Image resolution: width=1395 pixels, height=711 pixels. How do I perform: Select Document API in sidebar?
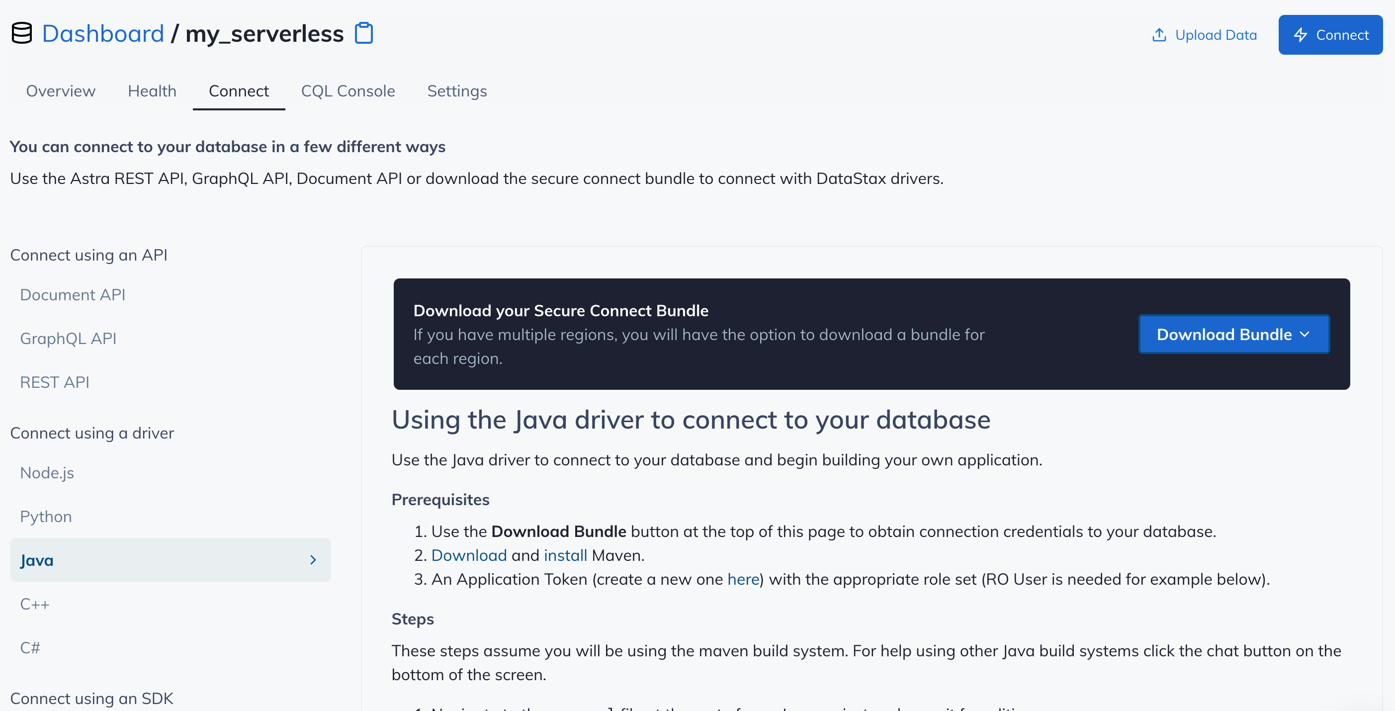click(73, 294)
